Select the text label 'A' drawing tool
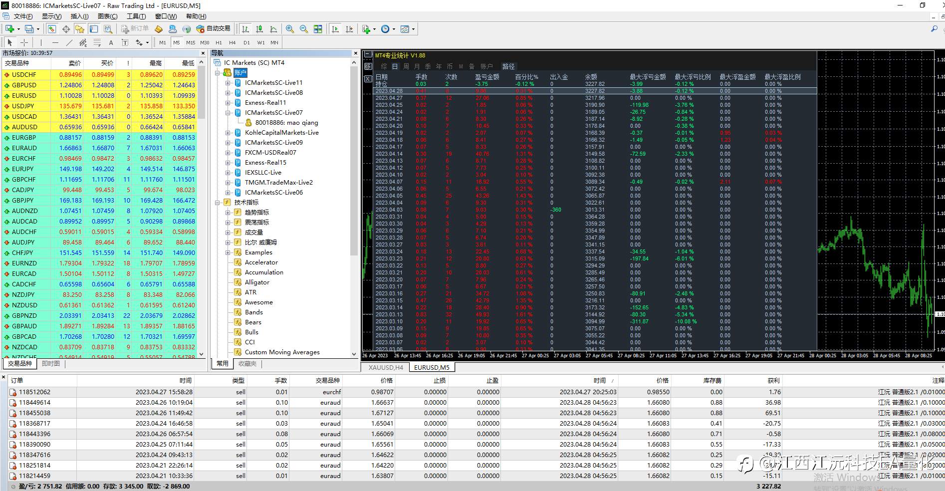The image size is (945, 491). click(x=111, y=42)
